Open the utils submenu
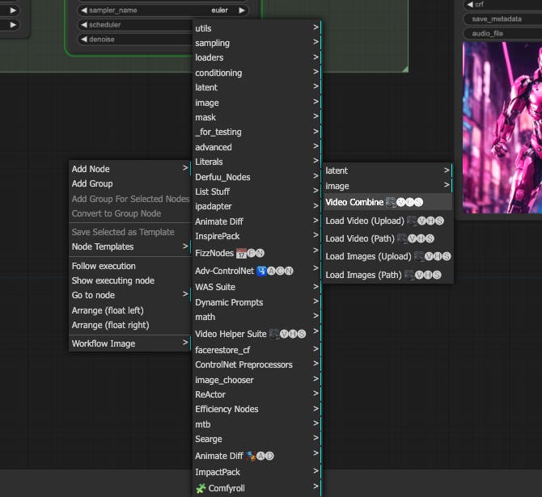The height and width of the screenshot is (497, 542). coord(256,28)
